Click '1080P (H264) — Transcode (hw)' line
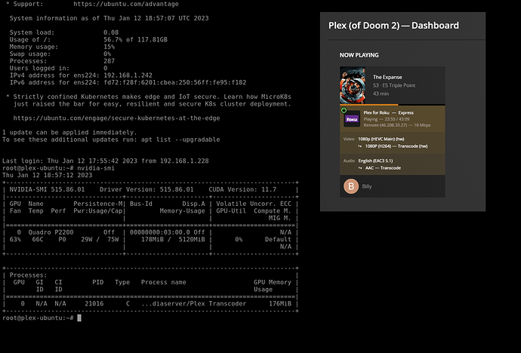Image resolution: width=521 pixels, height=353 pixels. point(396,146)
